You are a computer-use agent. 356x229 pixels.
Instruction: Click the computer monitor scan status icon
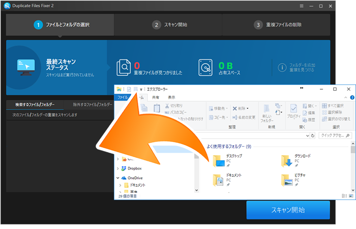26,68
